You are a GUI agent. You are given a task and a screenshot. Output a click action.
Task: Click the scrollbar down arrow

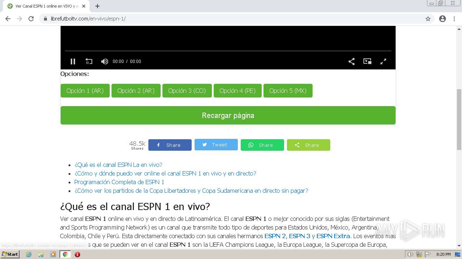pos(459,246)
